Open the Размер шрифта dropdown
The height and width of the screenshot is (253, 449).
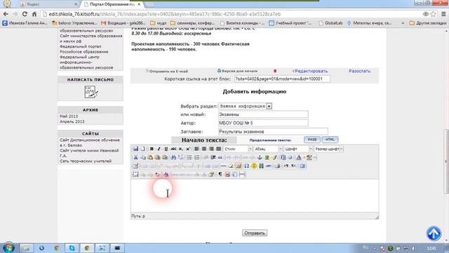[328, 149]
